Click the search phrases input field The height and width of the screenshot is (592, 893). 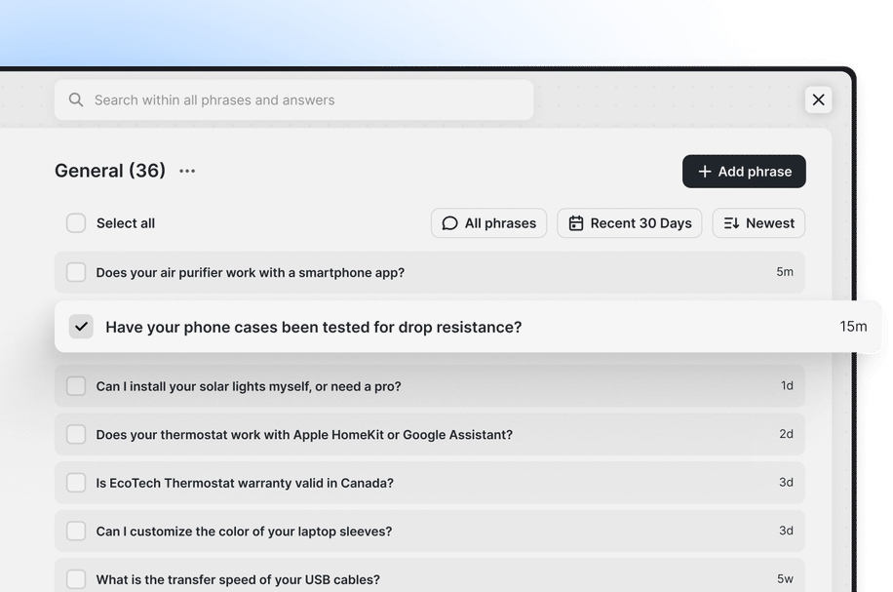292,99
